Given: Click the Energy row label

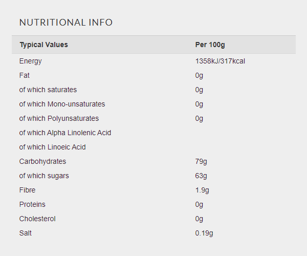Looking at the screenshot, I should (30, 61).
